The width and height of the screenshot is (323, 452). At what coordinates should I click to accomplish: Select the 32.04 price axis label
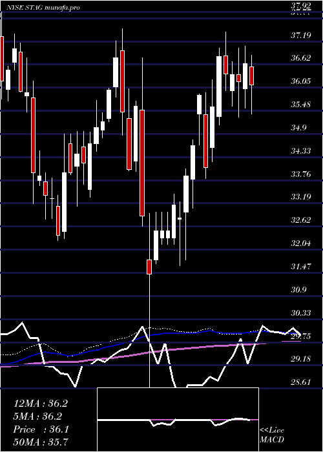click(x=300, y=243)
